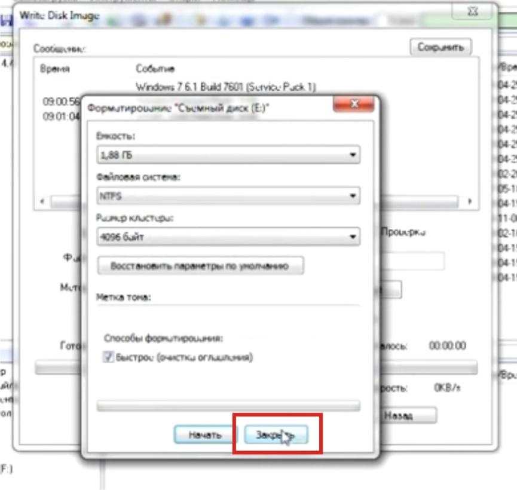Image resolution: width=517 pixels, height=490 pixels.
Task: Click the Write Disk Image title text
Action: pyautogui.click(x=60, y=16)
